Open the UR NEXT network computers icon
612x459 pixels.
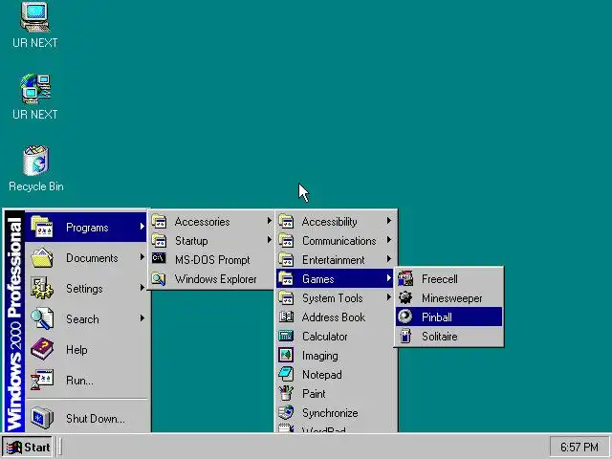click(35, 89)
